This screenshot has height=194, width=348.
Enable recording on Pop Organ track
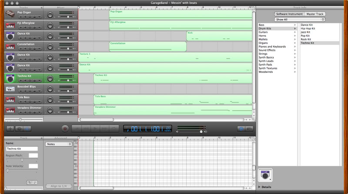[20, 17]
